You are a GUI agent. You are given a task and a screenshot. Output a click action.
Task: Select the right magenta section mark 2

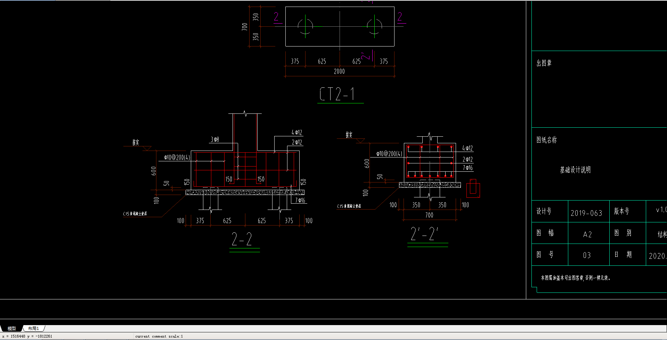(400, 17)
